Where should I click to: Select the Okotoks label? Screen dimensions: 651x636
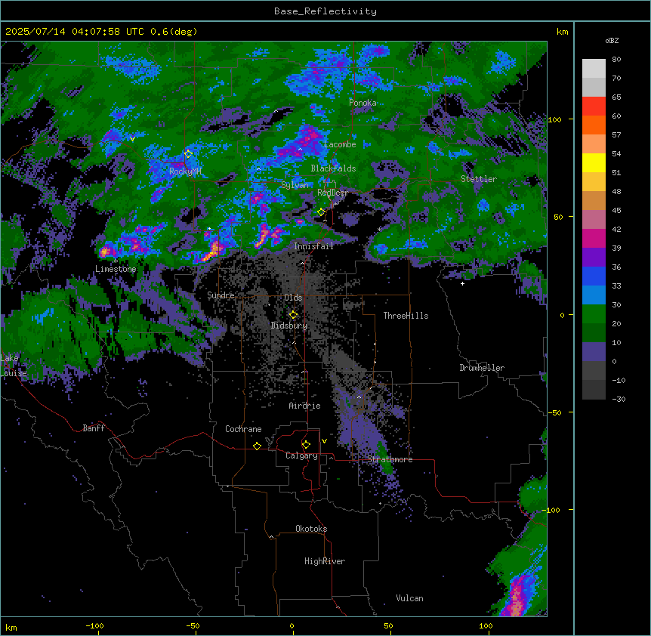[311, 529]
